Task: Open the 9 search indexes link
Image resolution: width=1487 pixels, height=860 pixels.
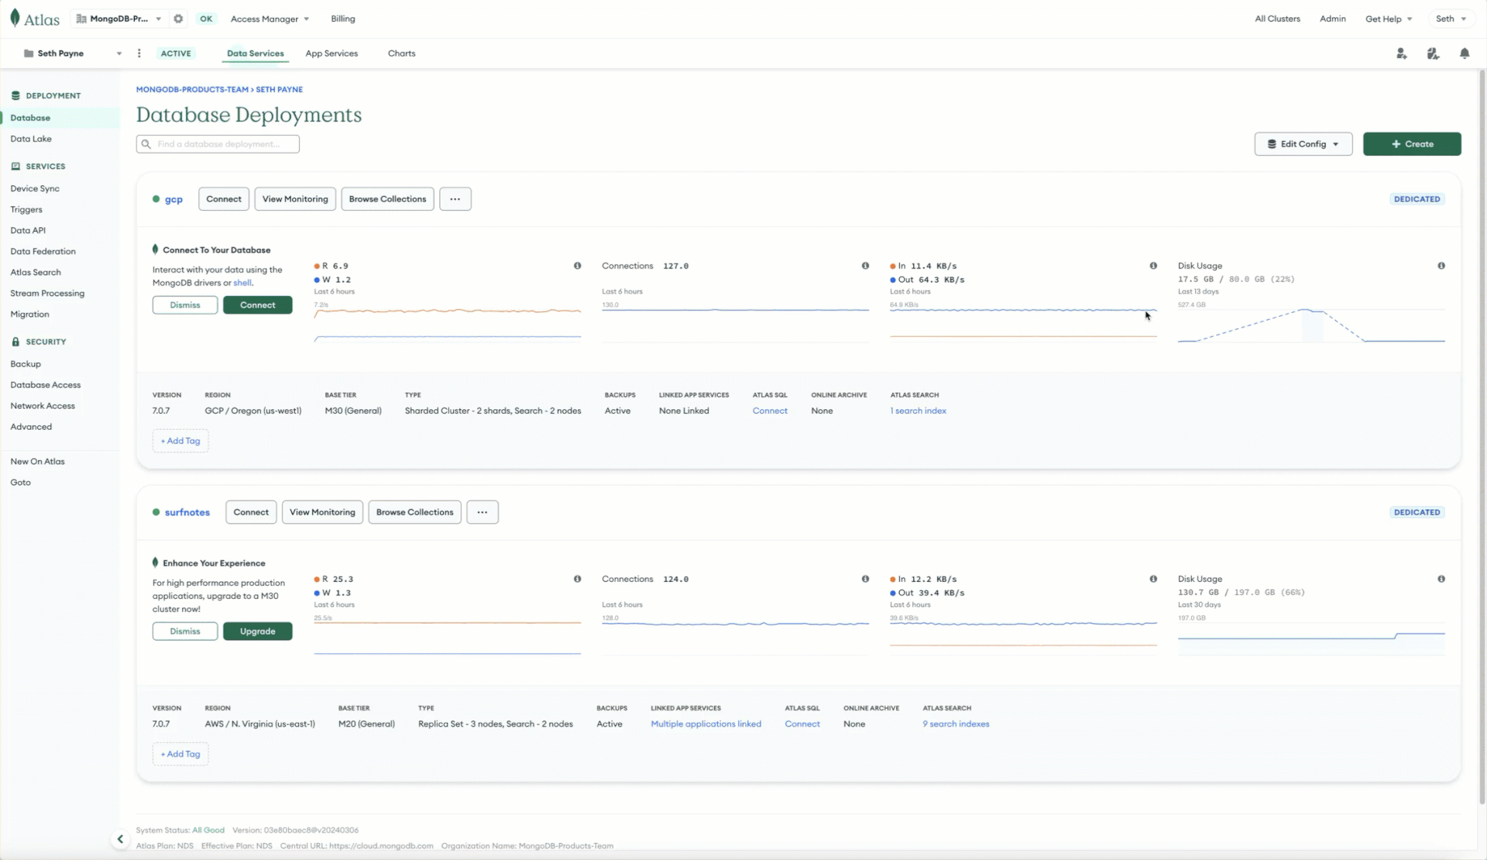Action: point(956,724)
